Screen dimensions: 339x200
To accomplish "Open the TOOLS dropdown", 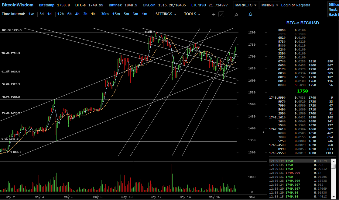I will coord(192,14).
